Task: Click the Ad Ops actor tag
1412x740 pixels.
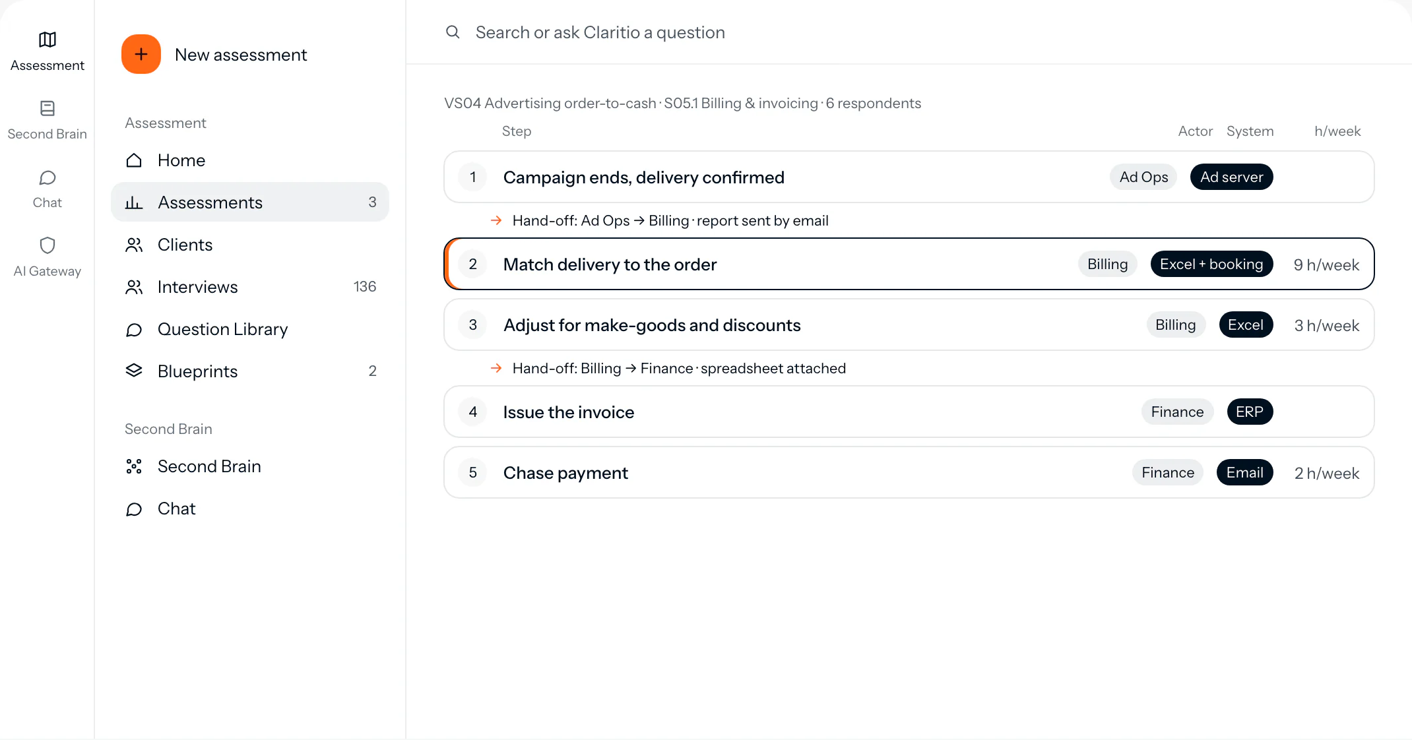Action: pyautogui.click(x=1143, y=177)
